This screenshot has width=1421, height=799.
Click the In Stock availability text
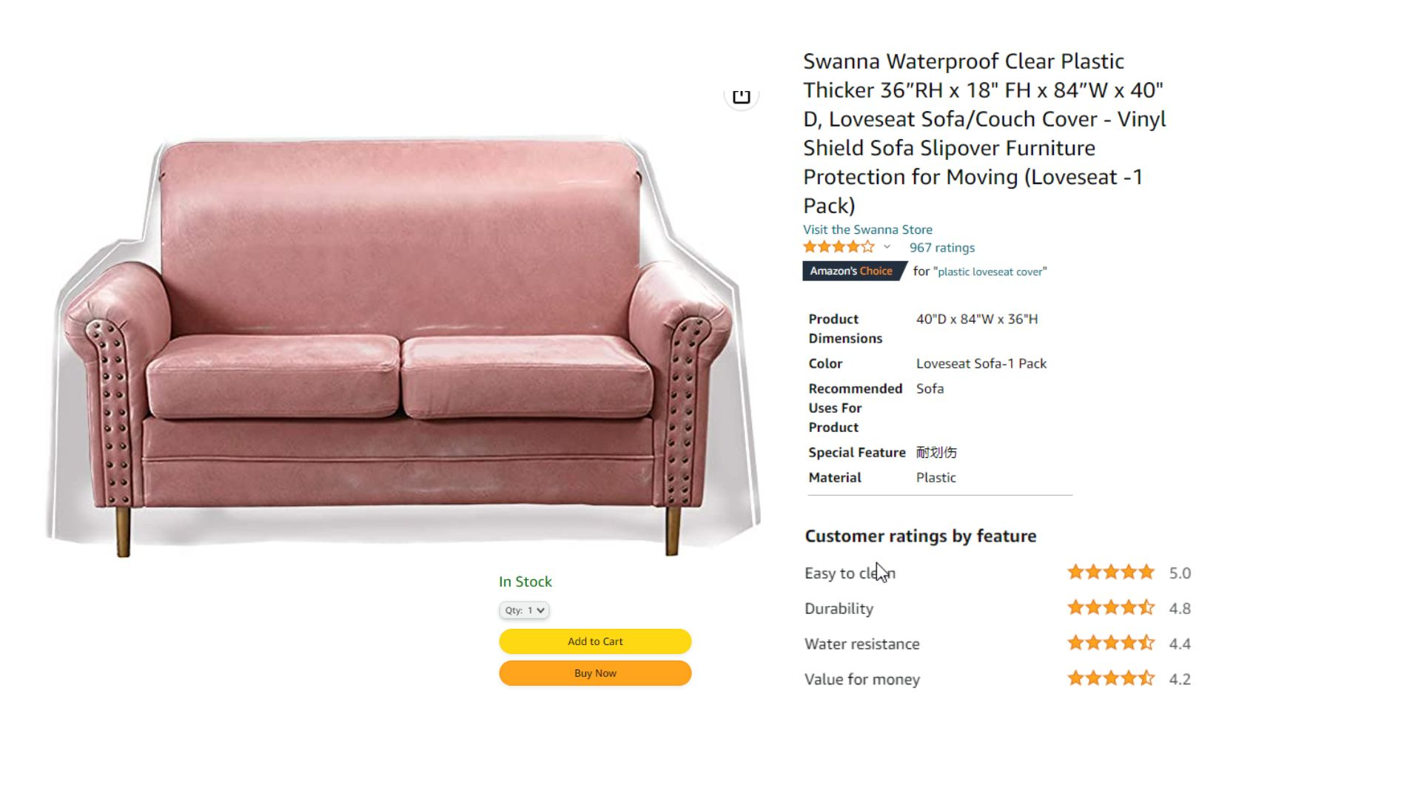pos(525,581)
